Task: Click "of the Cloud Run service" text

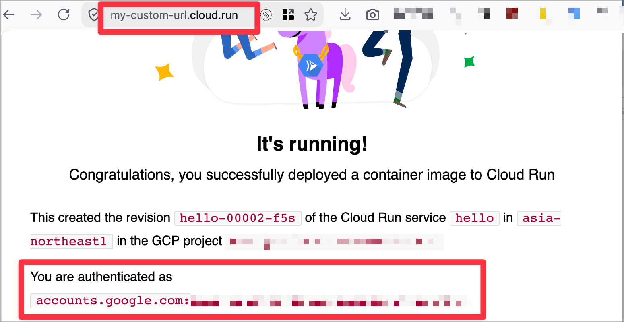Action: [x=375, y=218]
